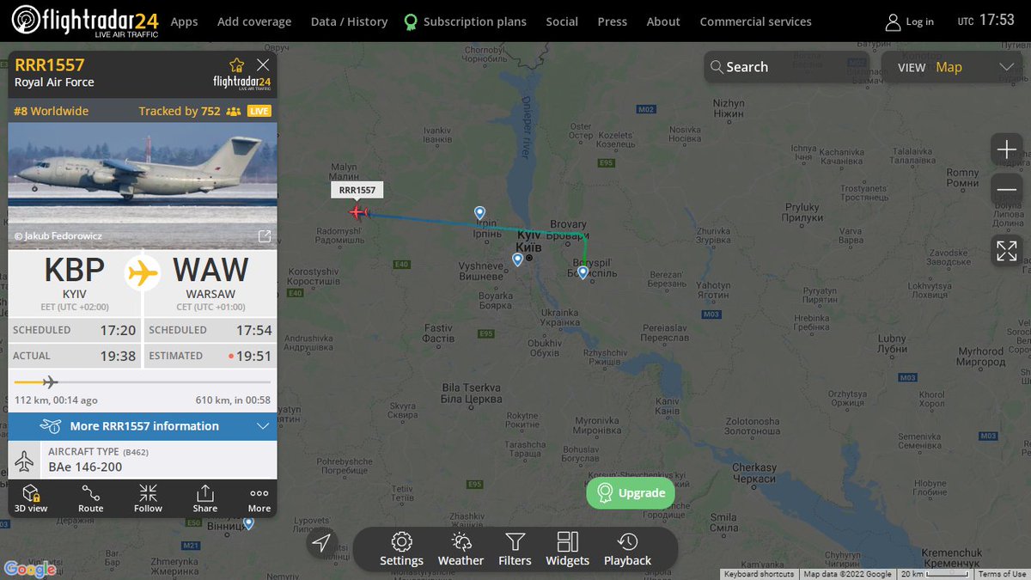1031x580 pixels.
Task: Open the 3D view of the flight
Action: click(31, 498)
